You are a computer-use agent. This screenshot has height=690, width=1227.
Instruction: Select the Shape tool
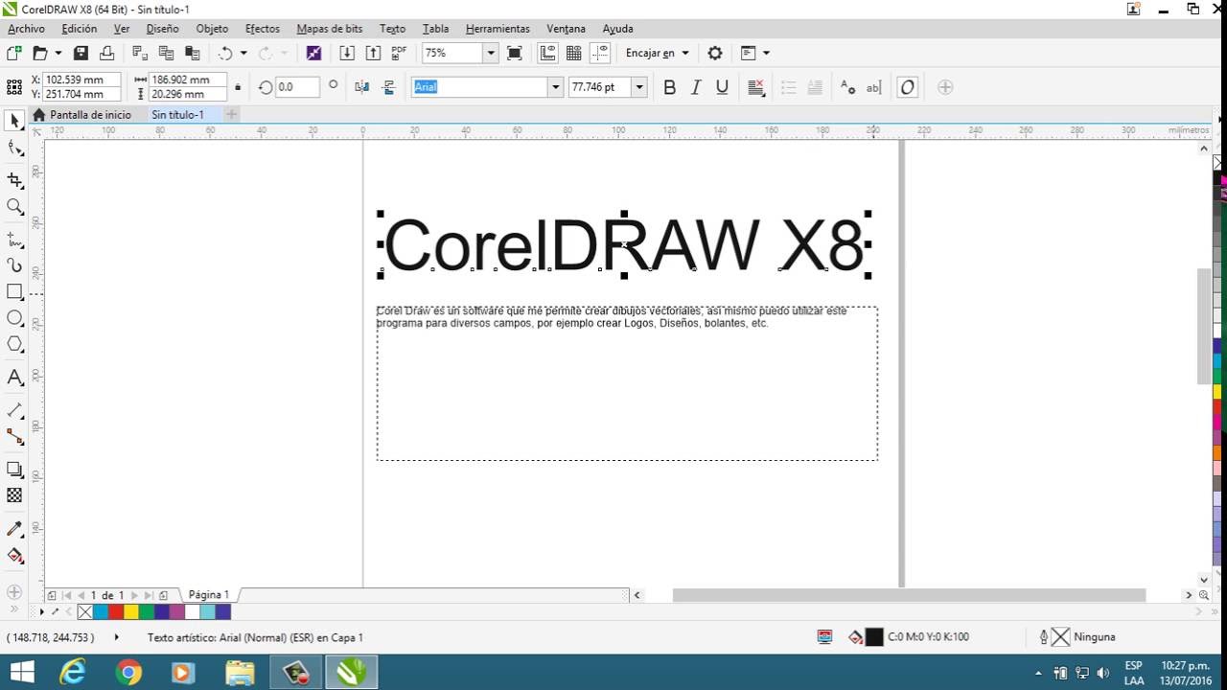14,148
